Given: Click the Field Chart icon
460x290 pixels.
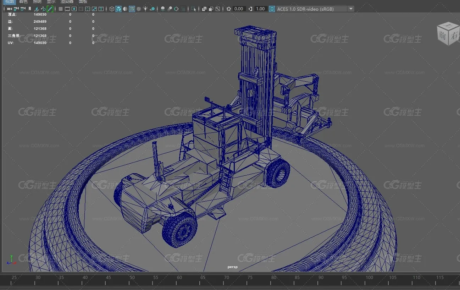Looking at the screenshot, I should [x=88, y=9].
